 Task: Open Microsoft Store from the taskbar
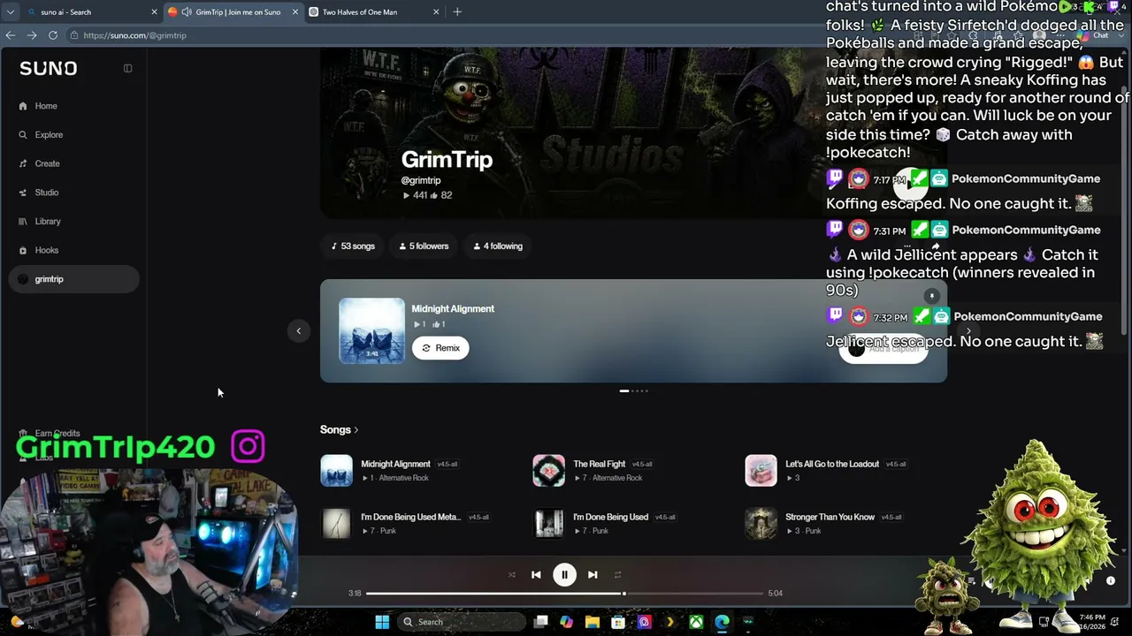[618, 622]
